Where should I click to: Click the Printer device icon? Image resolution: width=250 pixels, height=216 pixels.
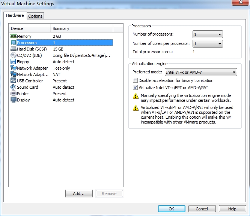click(x=14, y=93)
